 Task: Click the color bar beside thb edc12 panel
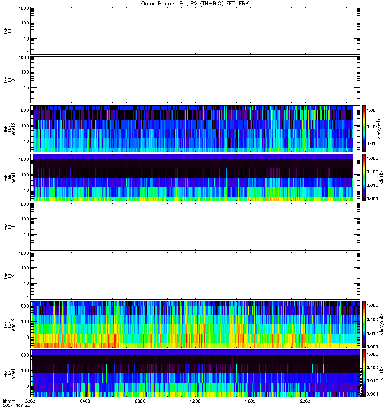[364, 128]
